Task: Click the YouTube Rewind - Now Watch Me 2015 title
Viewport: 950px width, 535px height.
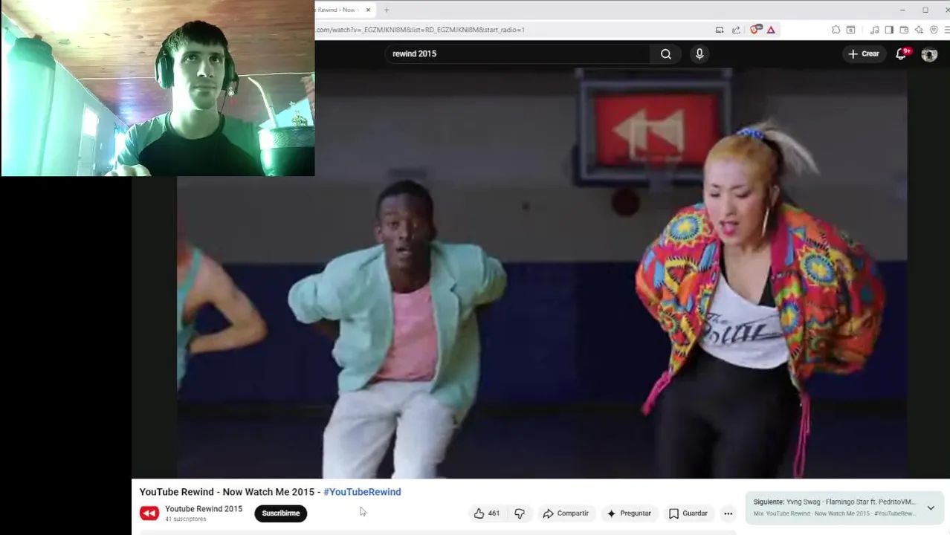Action: (227, 492)
